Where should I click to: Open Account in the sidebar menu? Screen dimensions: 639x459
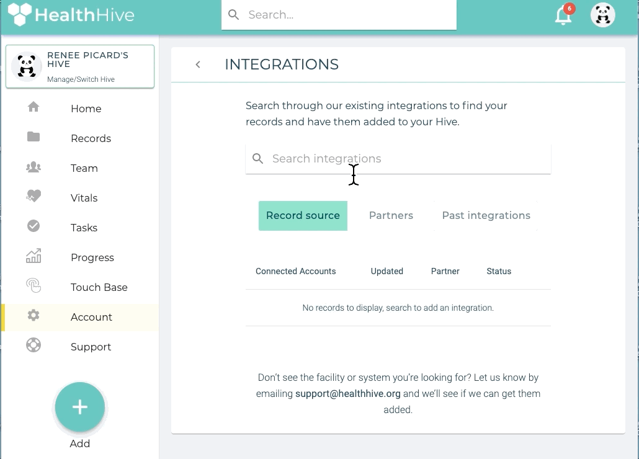coord(91,317)
